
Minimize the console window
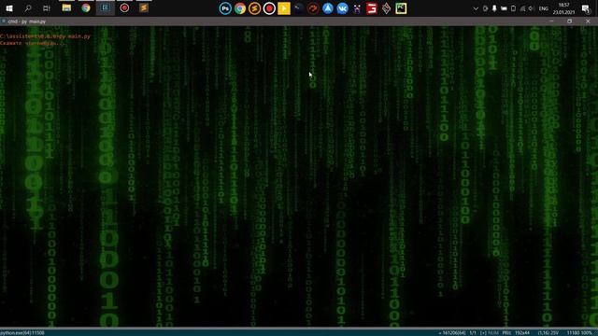[551, 21]
